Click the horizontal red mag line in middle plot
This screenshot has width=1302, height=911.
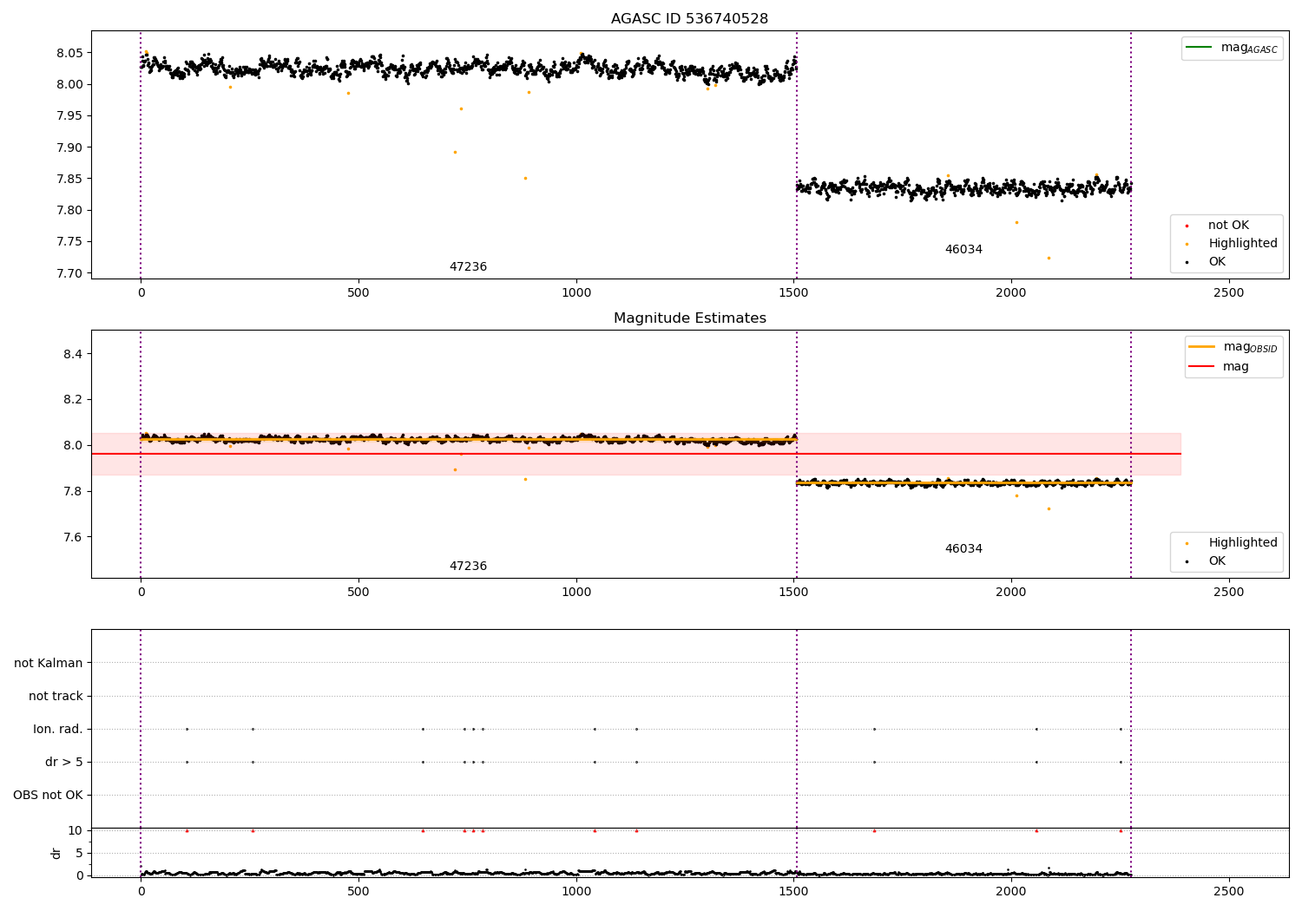tap(636, 454)
